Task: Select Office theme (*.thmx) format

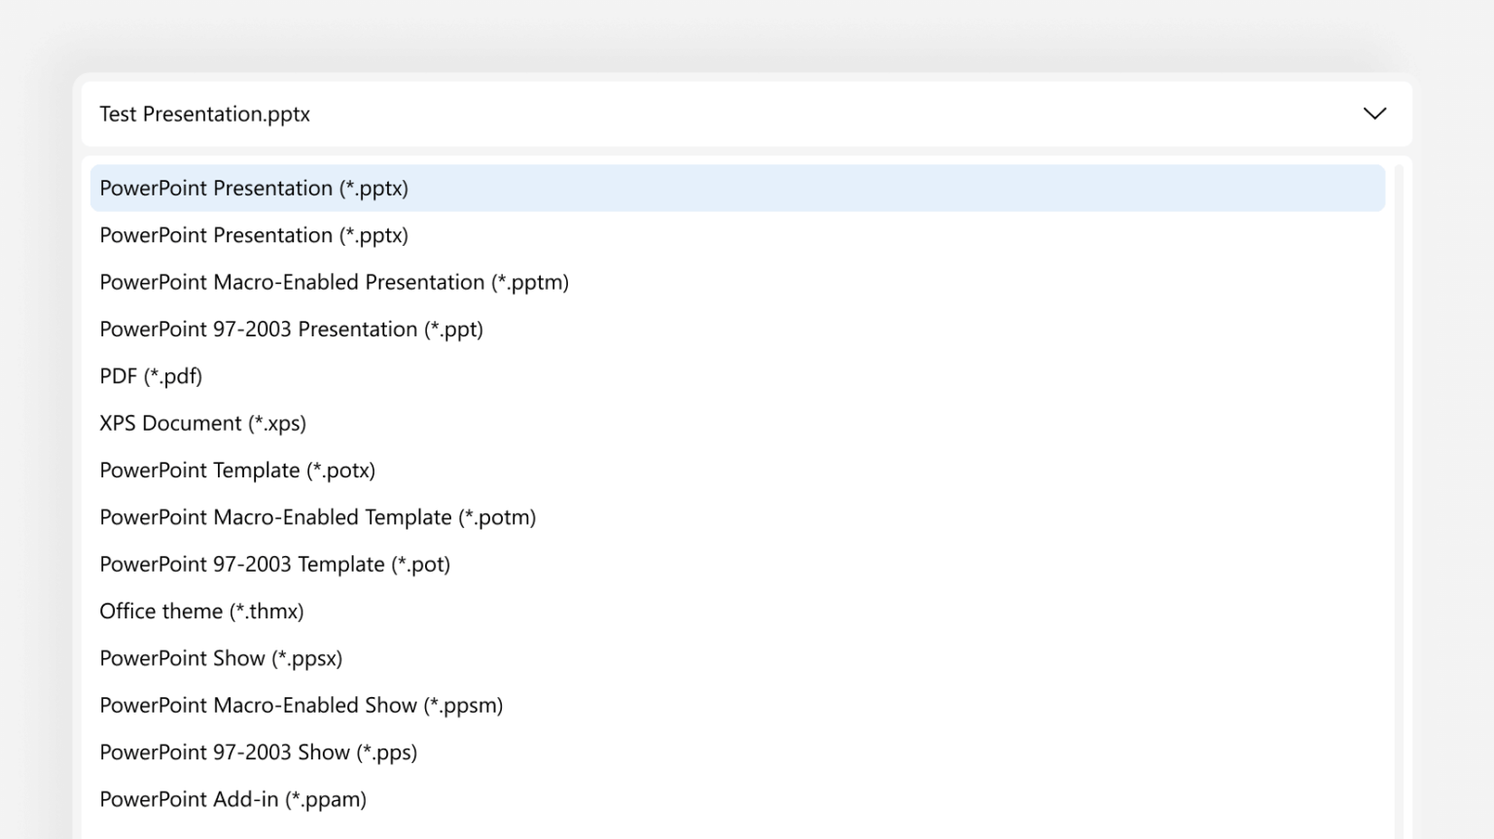Action: pyautogui.click(x=201, y=611)
